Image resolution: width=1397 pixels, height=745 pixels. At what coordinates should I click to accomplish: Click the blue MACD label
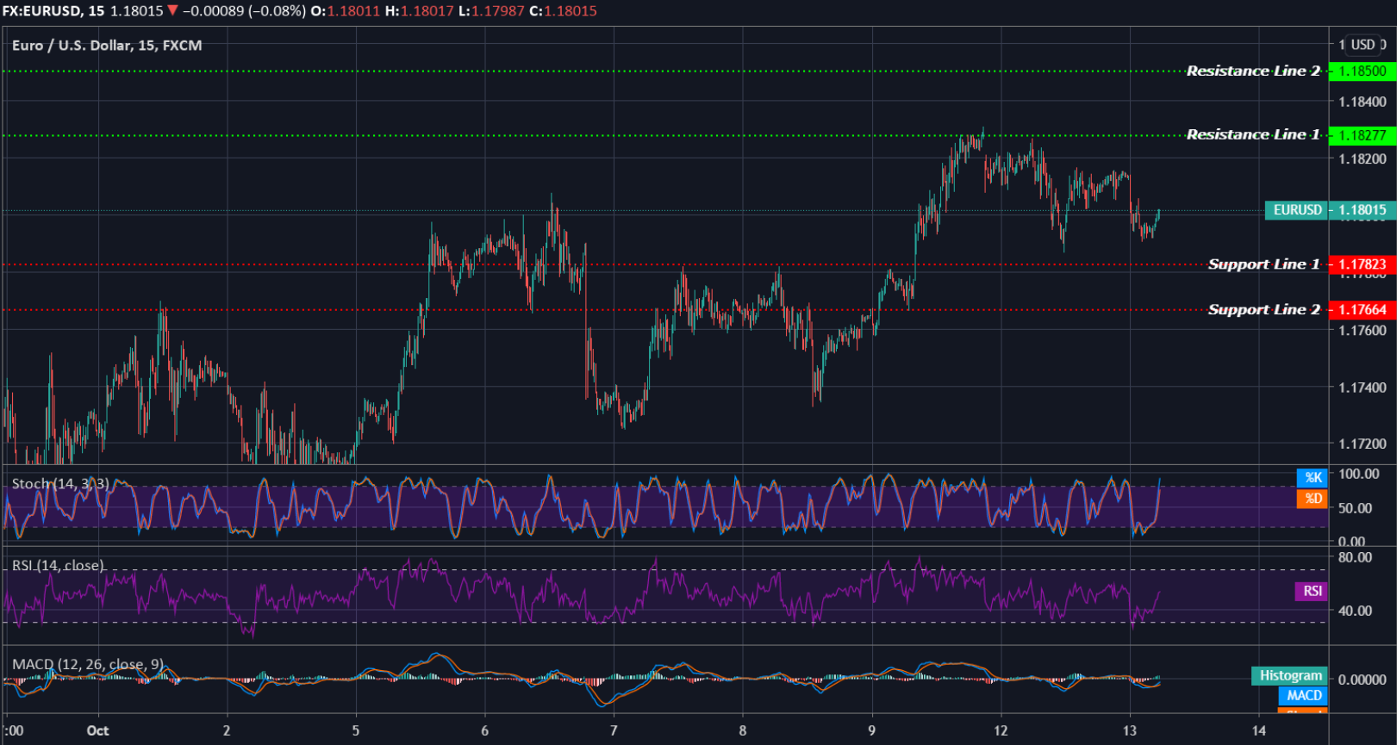pyautogui.click(x=1303, y=695)
